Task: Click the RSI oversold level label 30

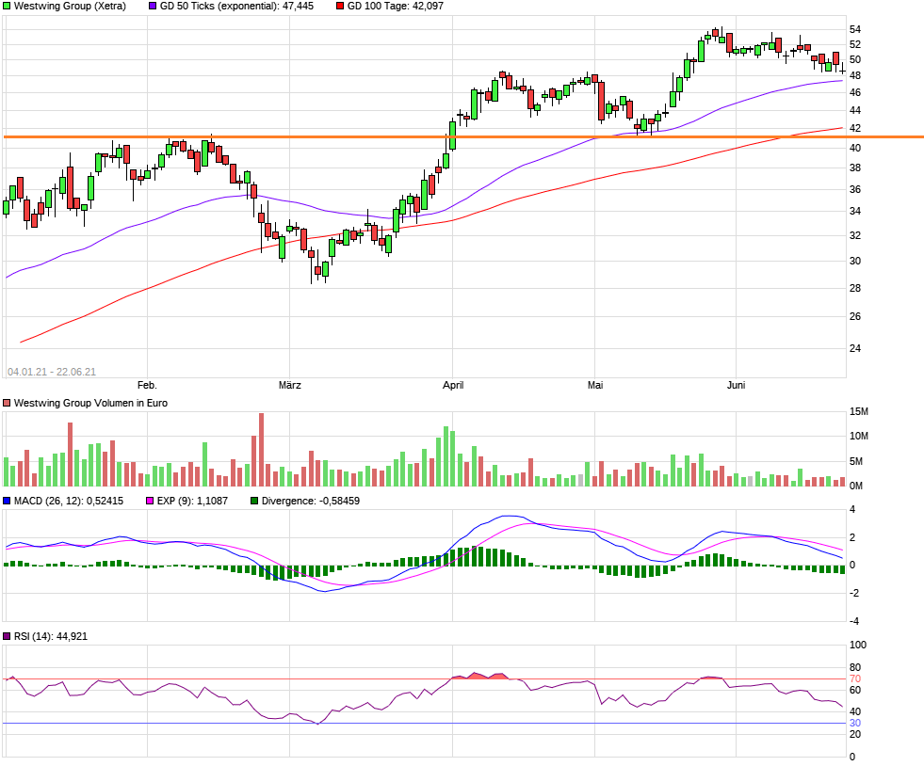Action: 855,723
